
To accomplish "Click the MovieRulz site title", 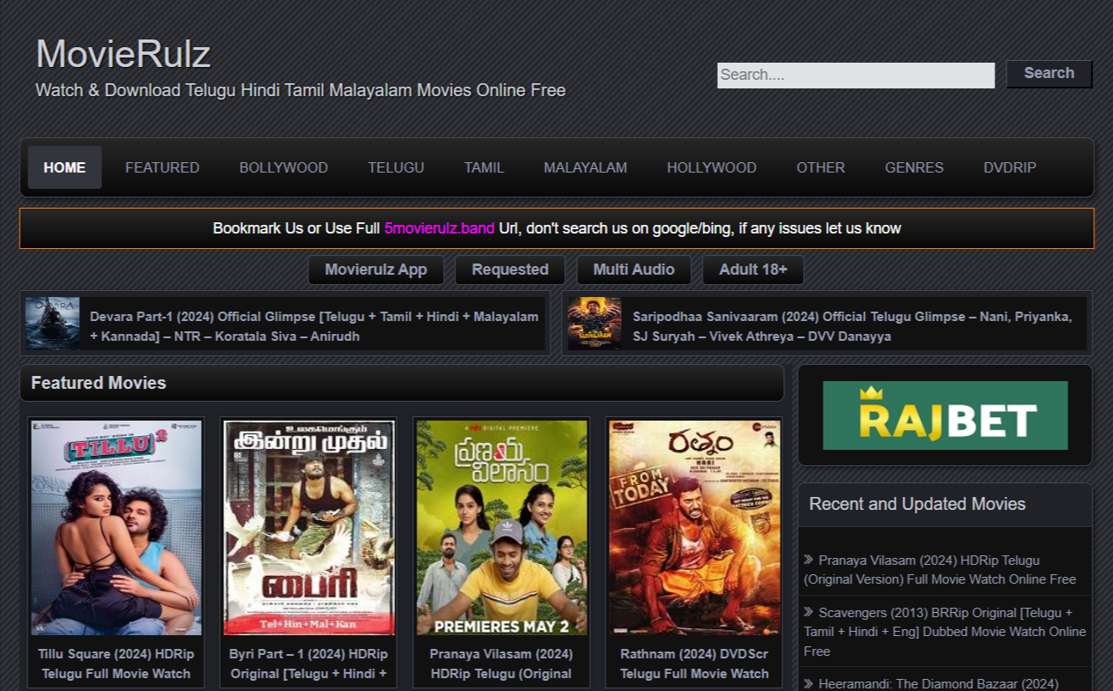I will coord(123,54).
